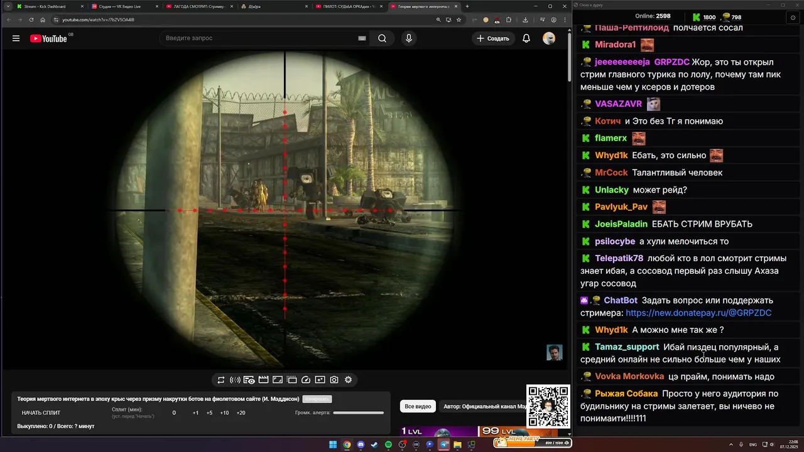The image size is (804, 452).
Task: Switch to ЛАГОДА СМОТРИТ tab
Action: pyautogui.click(x=198, y=6)
